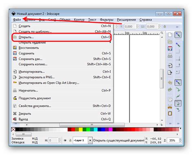The image size is (193, 155).
Task: Click the icon beside the Выход menu entry
Action: click(x=15, y=119)
